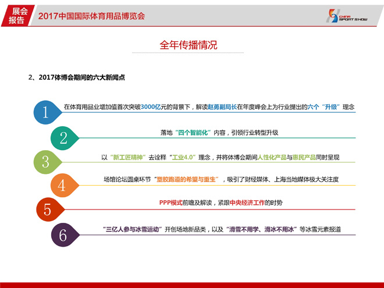Click the purple phrase 滑雪不用学、滑冰不用冰

tap(262, 229)
